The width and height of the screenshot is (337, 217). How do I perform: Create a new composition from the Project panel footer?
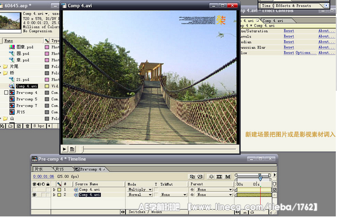(x=19, y=126)
